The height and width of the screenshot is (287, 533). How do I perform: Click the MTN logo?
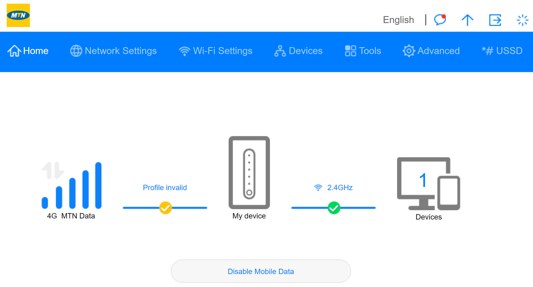pos(18,15)
